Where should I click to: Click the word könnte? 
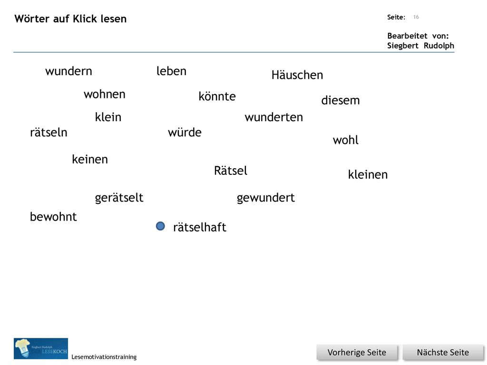click(x=217, y=96)
